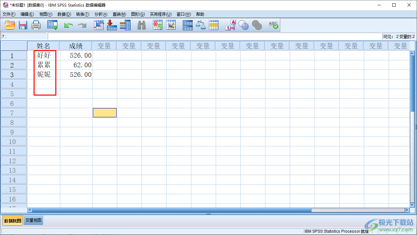Open the 数据(D) menu
Image resolution: width=417 pixels, height=235 pixels.
pyautogui.click(x=64, y=14)
